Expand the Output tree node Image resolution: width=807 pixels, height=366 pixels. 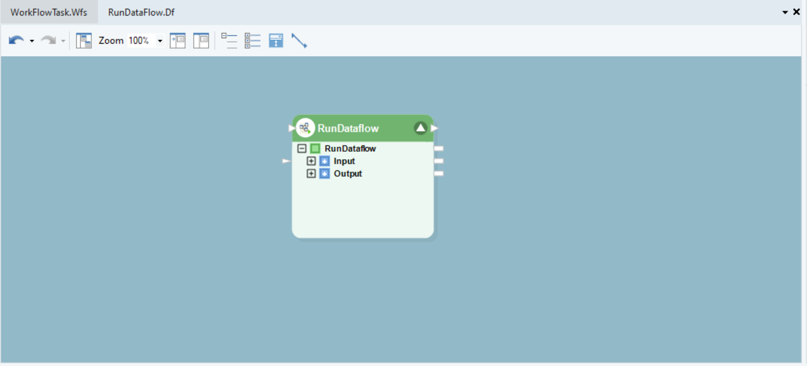311,174
